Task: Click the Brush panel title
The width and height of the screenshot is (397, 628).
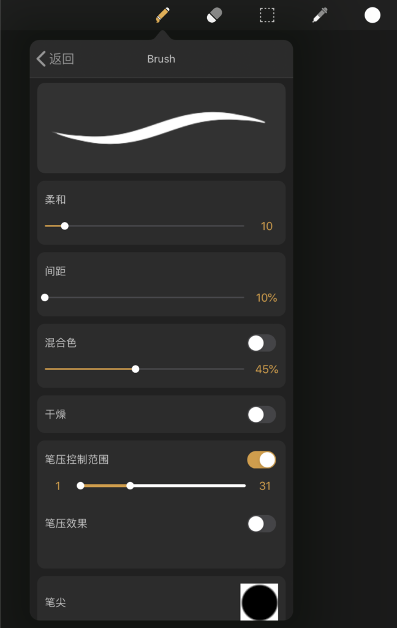Action: click(161, 59)
